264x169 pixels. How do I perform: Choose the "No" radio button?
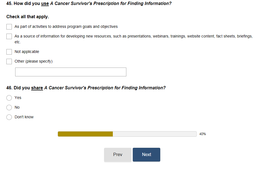[9, 108]
